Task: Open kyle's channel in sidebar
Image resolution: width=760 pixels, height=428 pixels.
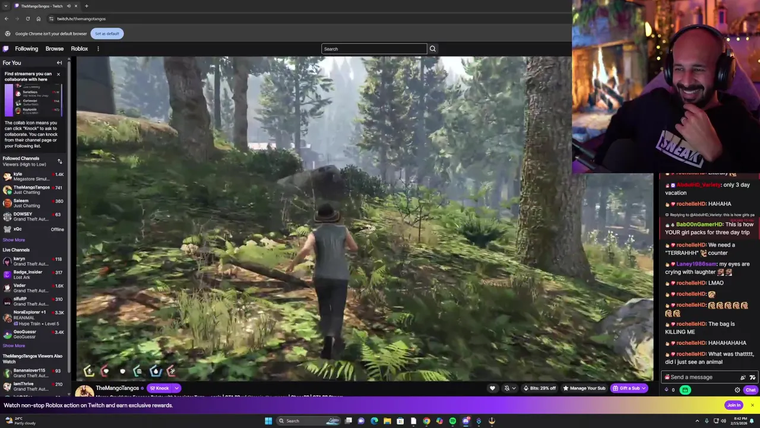Action: coord(33,177)
